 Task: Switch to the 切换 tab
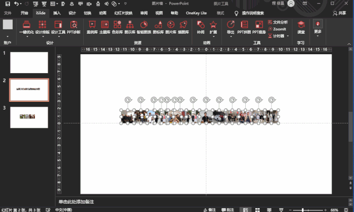click(87, 13)
